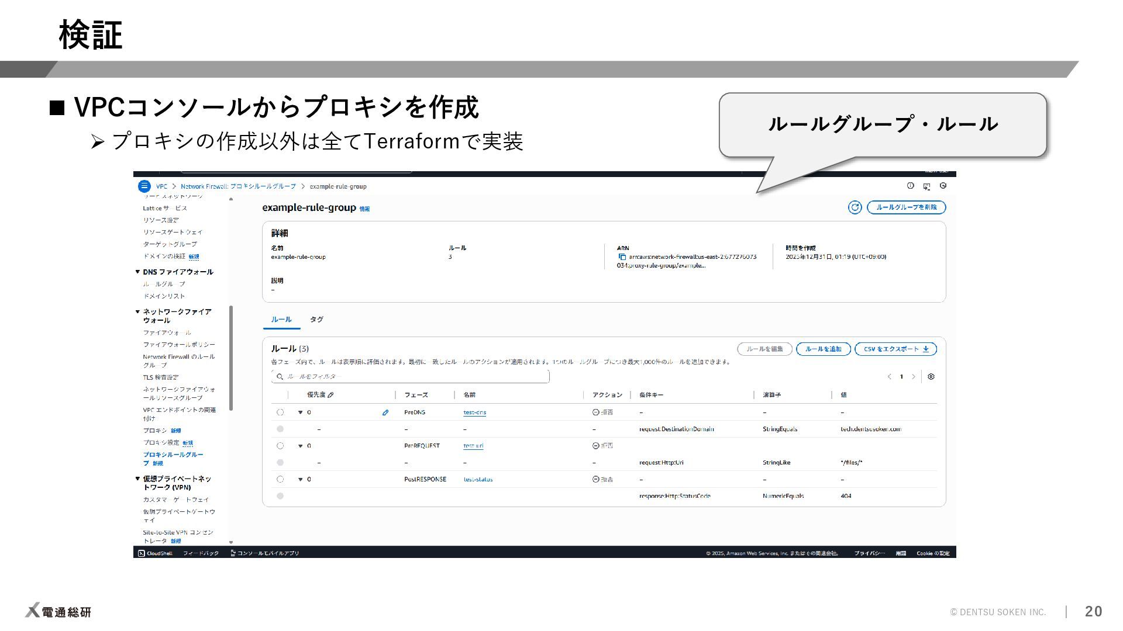This screenshot has width=1123, height=631.
Task: Switch to the タグ tab
Action: pos(316,320)
